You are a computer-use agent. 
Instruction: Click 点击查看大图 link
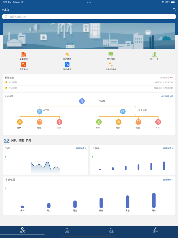coord(167,96)
